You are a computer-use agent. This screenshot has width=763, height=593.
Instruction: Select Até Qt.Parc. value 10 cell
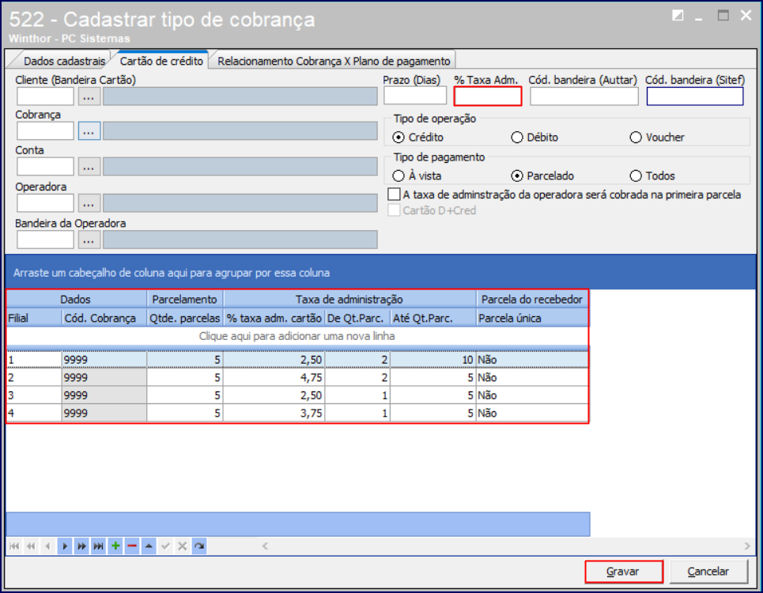(x=432, y=360)
